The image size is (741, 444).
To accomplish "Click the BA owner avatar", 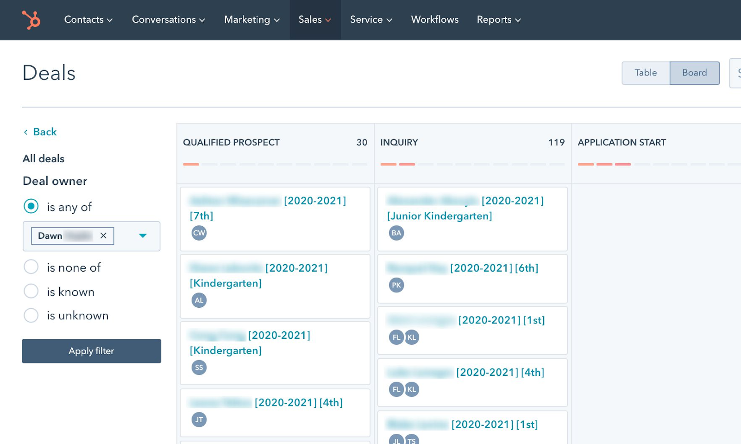I will (396, 233).
